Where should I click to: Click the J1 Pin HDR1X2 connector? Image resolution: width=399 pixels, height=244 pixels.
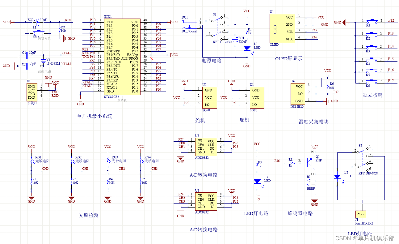[x=361, y=214]
